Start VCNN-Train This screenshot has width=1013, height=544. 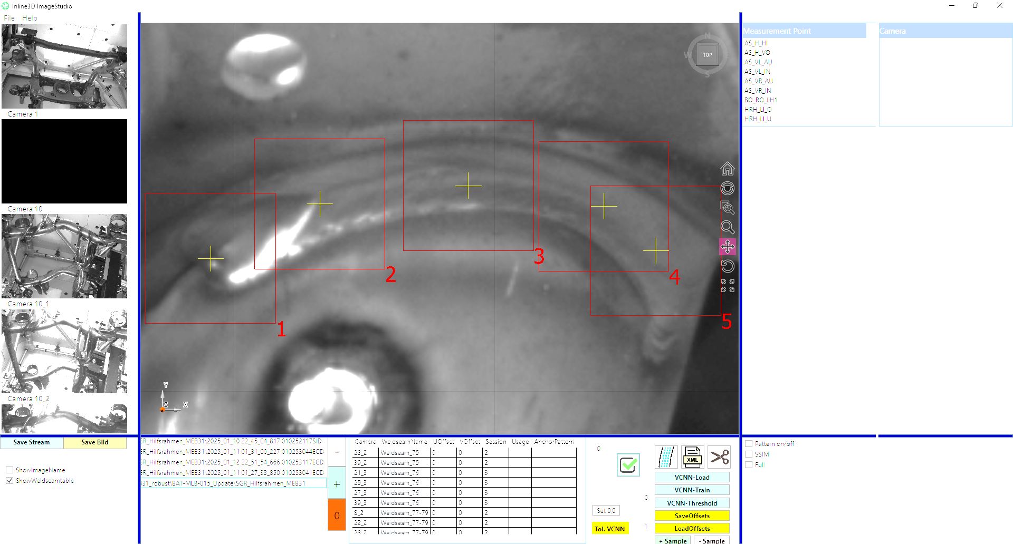692,490
